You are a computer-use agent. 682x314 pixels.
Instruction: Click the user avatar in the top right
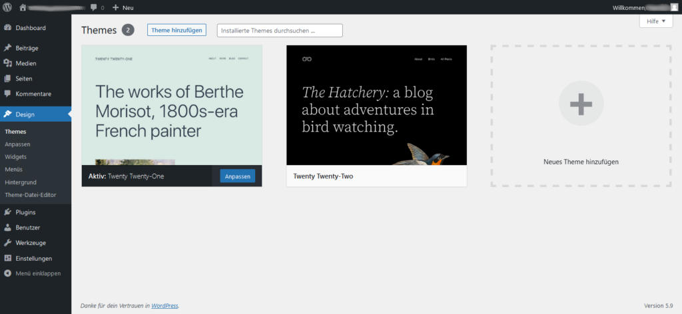[x=674, y=7]
